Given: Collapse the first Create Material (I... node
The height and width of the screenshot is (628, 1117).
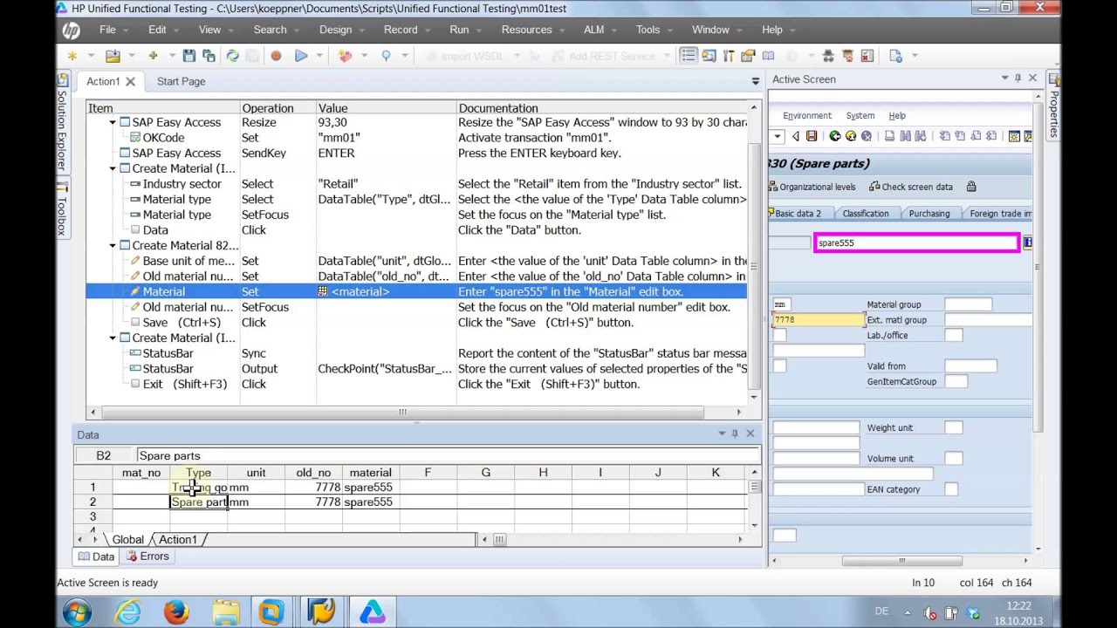Looking at the screenshot, I should tap(113, 168).
